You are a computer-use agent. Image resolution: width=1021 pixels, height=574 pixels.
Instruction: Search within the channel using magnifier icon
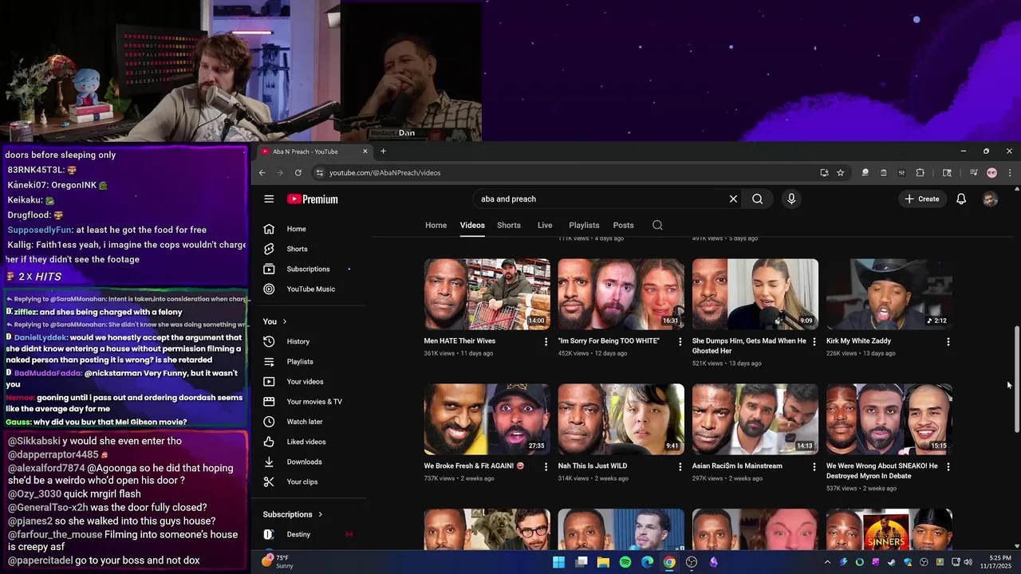[657, 226]
